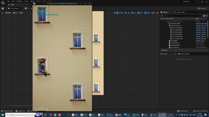Screen dimensions: 209x117
Task: Click the Outliner search magnifier icon
Action: (x=162, y=16)
